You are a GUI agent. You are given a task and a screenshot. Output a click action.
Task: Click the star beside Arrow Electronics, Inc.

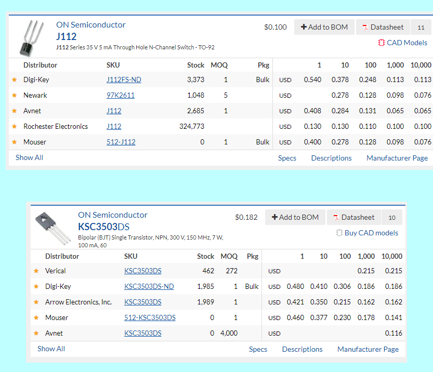(36, 302)
